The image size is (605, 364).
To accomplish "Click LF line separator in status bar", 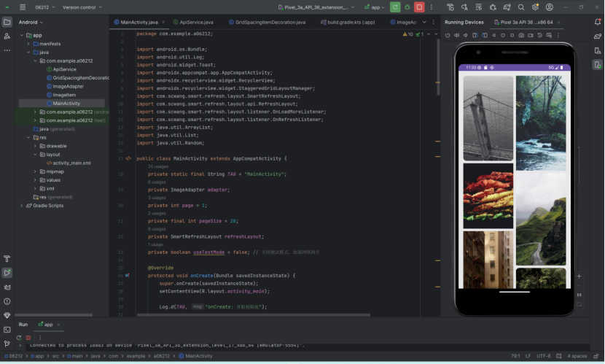I will (528, 356).
